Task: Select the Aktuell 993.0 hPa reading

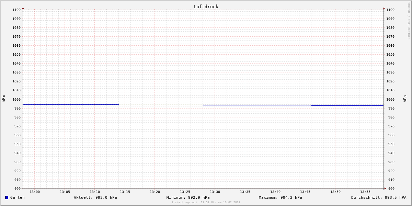Action: coord(95,197)
